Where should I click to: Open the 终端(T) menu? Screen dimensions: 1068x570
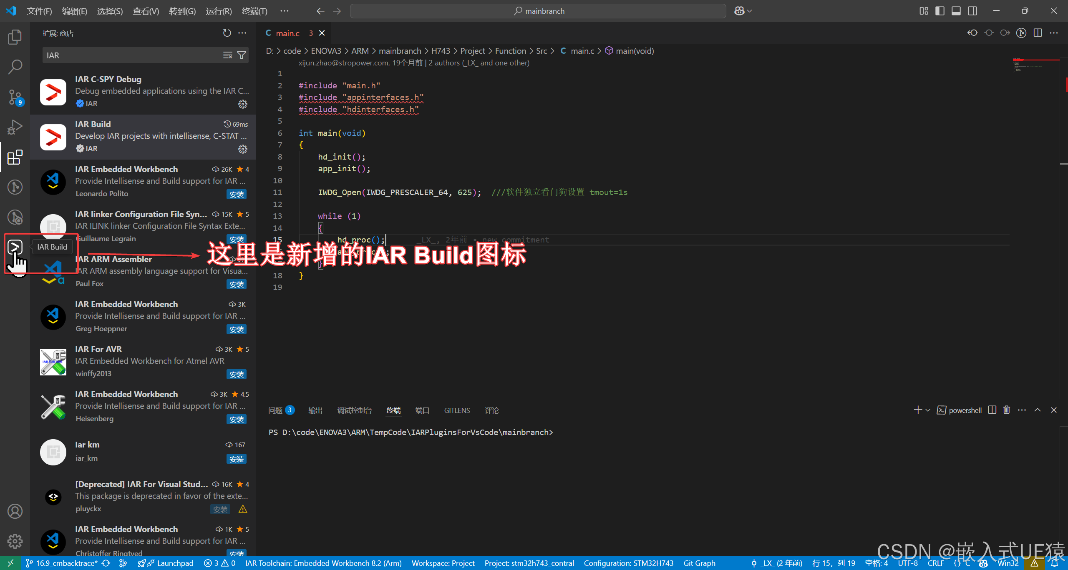coord(254,11)
